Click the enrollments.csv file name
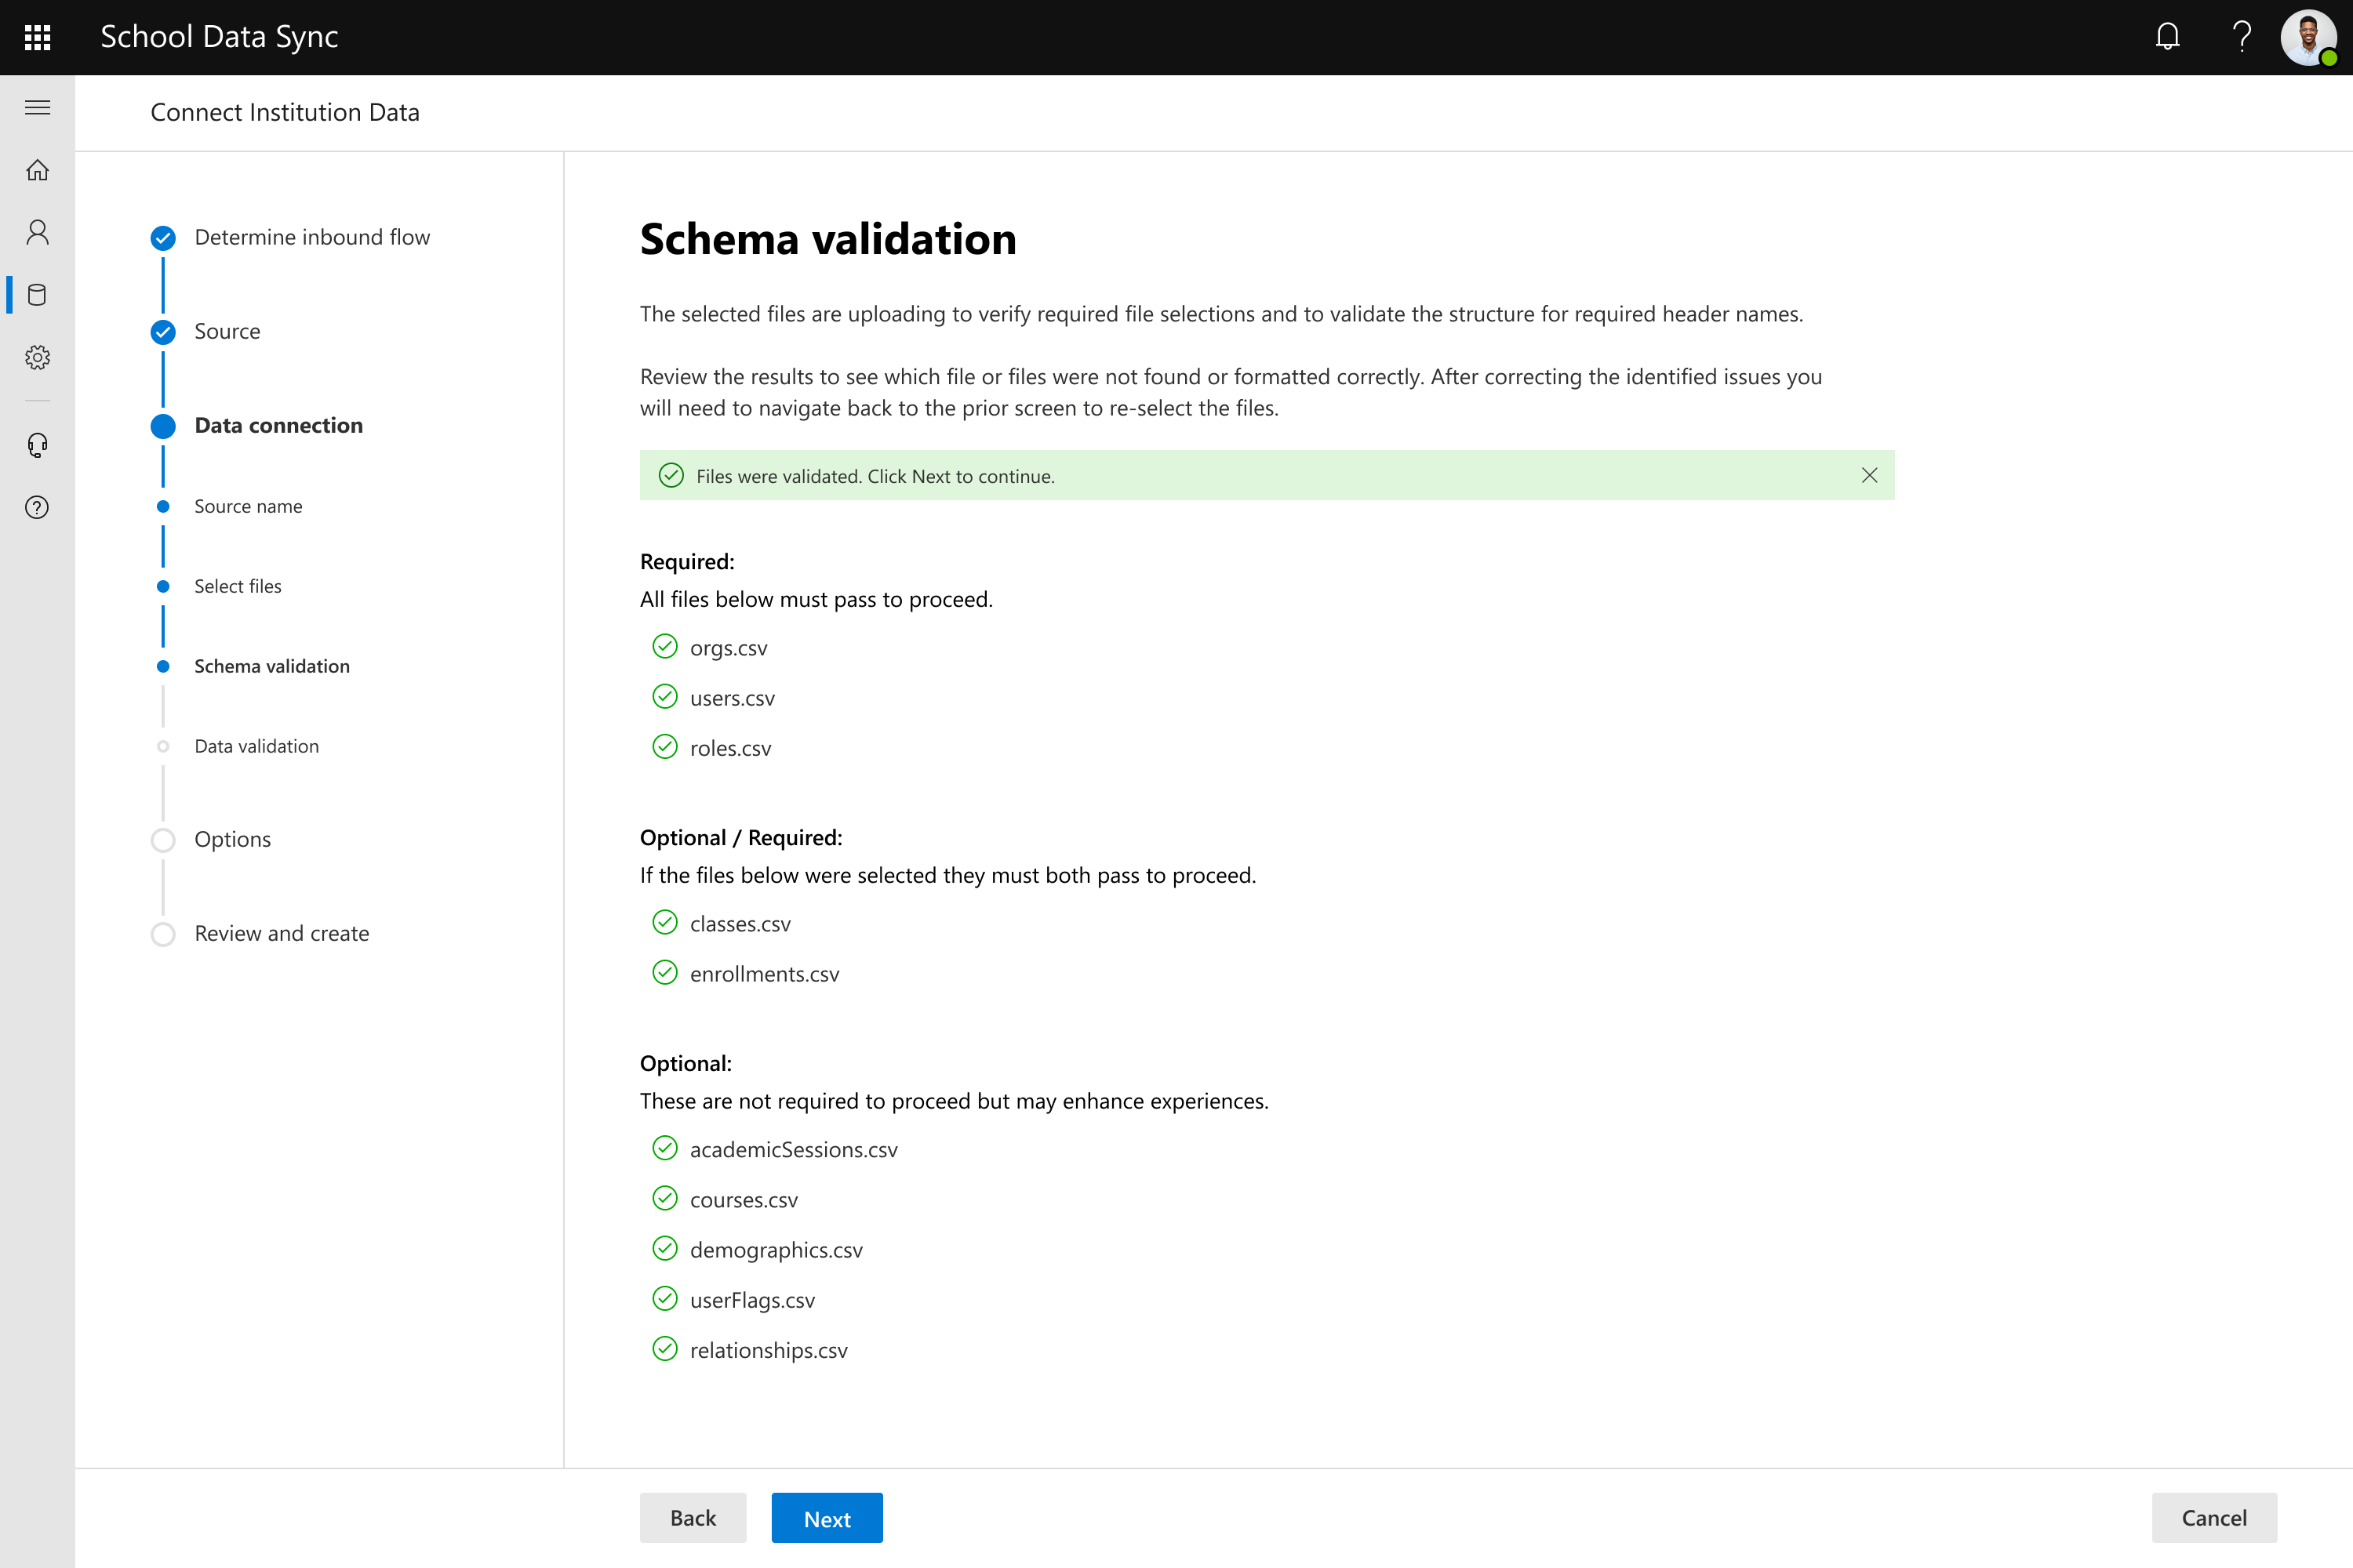This screenshot has width=2353, height=1568. [764, 974]
